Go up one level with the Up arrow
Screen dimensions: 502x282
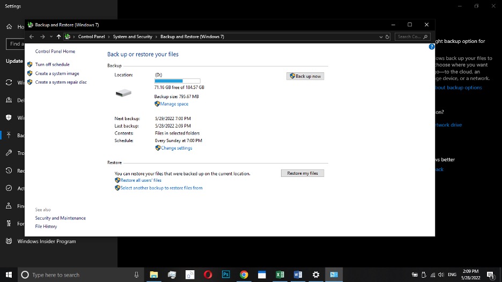58,37
